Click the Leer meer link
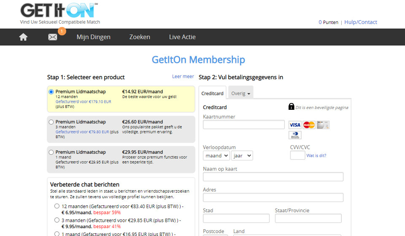405x236 pixels. [x=183, y=77]
